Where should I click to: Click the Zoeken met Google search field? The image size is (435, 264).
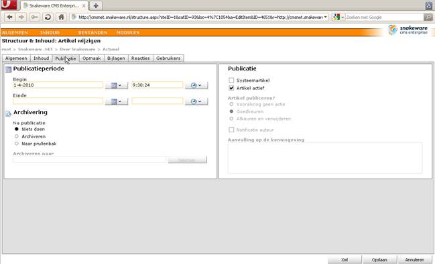pos(384,17)
